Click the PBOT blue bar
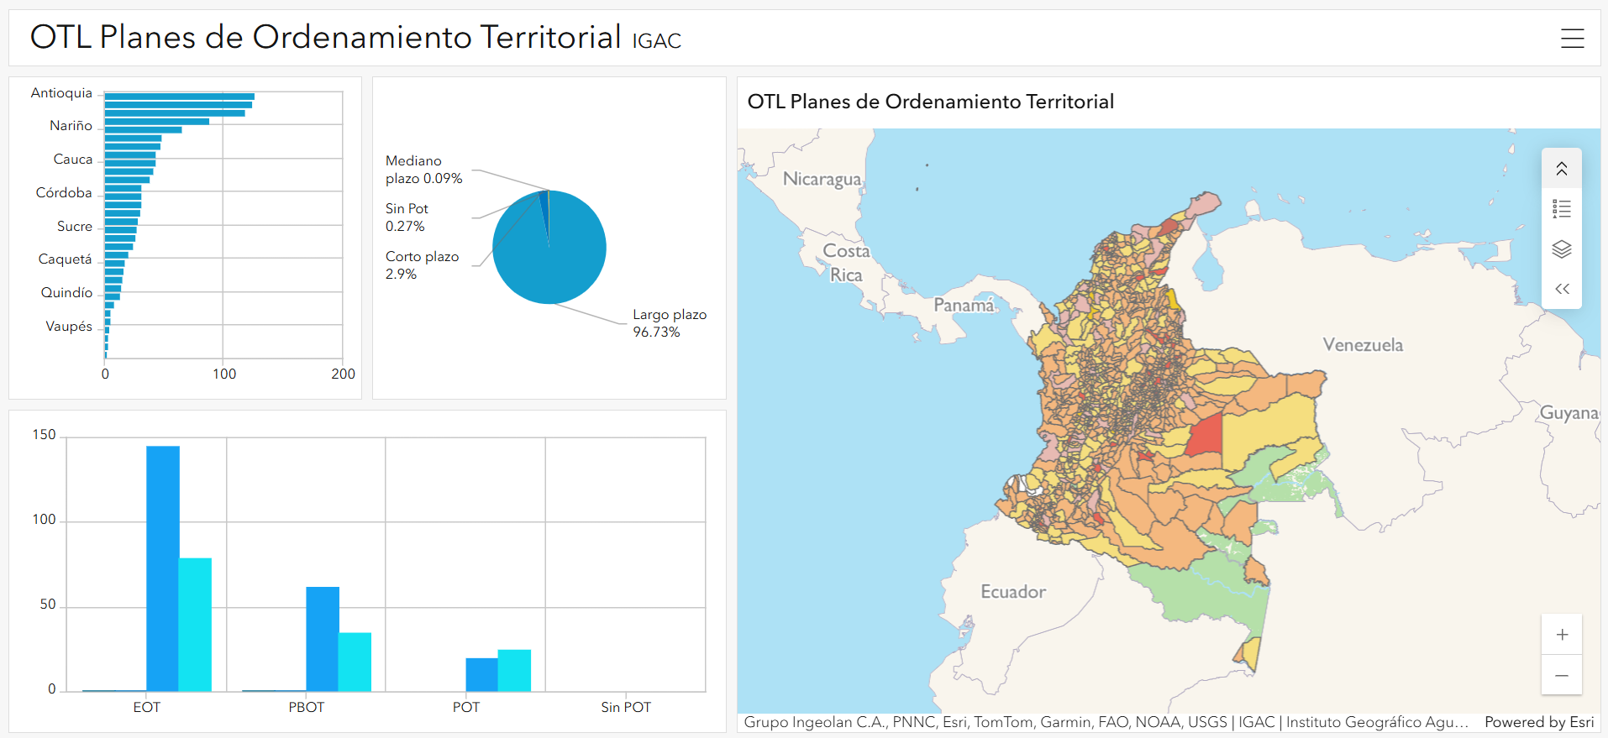This screenshot has height=738, width=1608. click(x=323, y=638)
